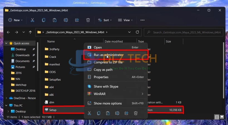Click the Cut icon in context menu bottom row

(89, 113)
